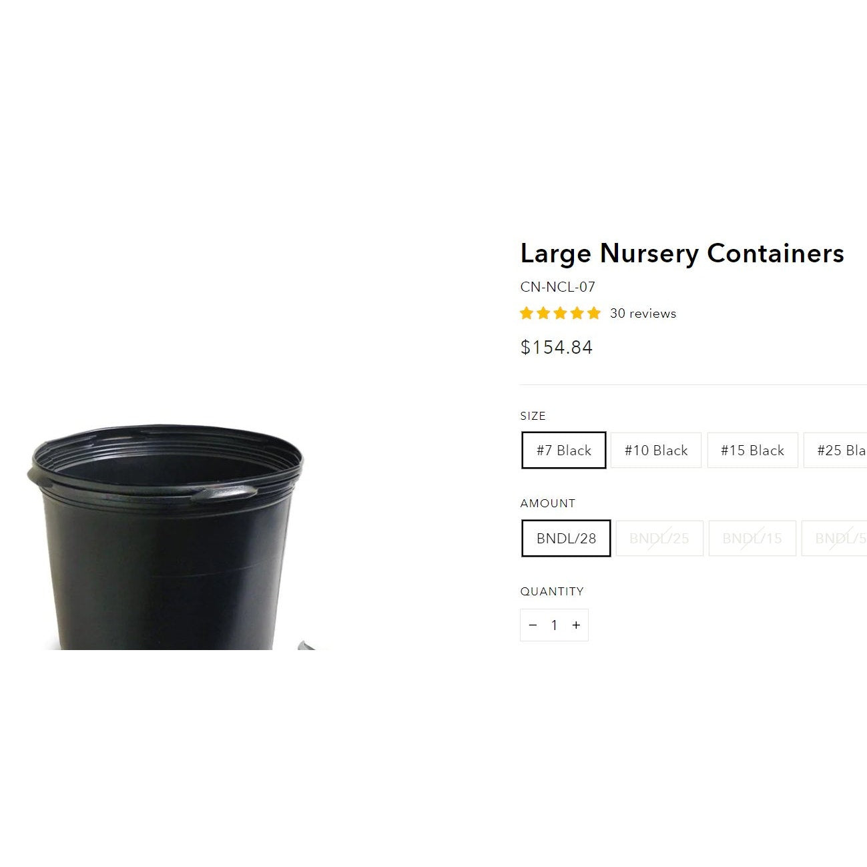Click the unavailable BNDL/25 amount option

click(x=659, y=539)
